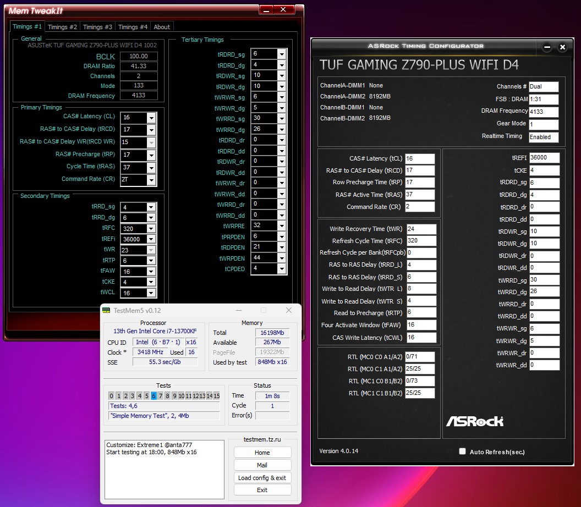Click test 6 box in TestMem5 Tests
This screenshot has height=507, width=581.
click(154, 396)
